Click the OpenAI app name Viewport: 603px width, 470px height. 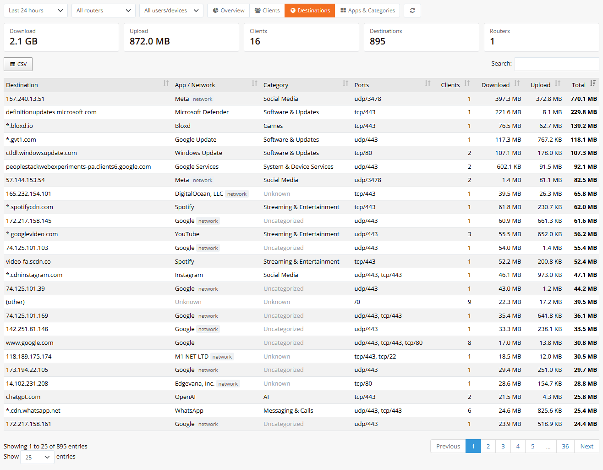185,397
